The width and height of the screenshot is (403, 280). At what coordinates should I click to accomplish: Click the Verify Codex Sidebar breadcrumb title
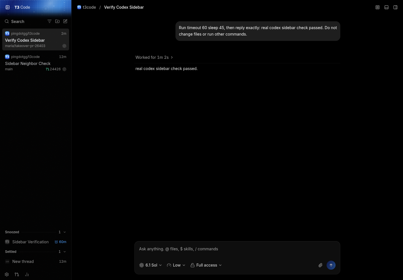[x=124, y=7]
